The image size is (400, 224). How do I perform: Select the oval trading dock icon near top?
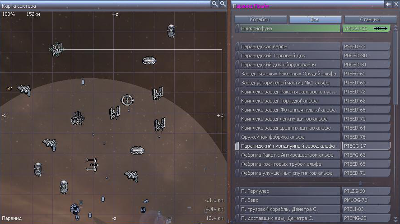[149, 61]
